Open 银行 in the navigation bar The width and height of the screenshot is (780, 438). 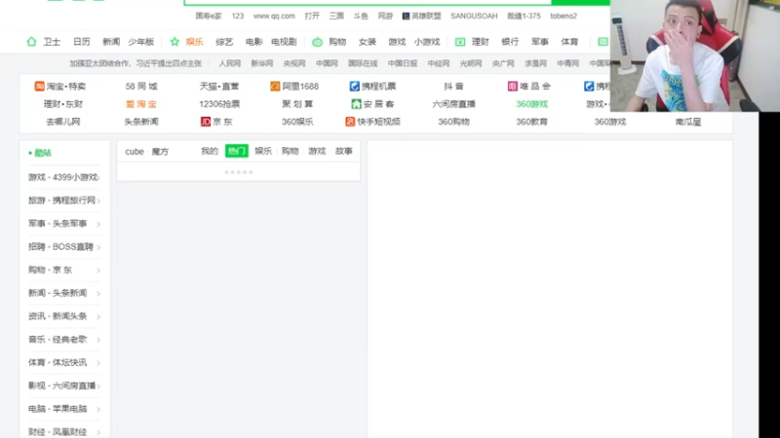click(510, 42)
